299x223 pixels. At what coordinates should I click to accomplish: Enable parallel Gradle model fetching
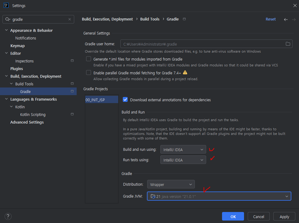(89, 72)
